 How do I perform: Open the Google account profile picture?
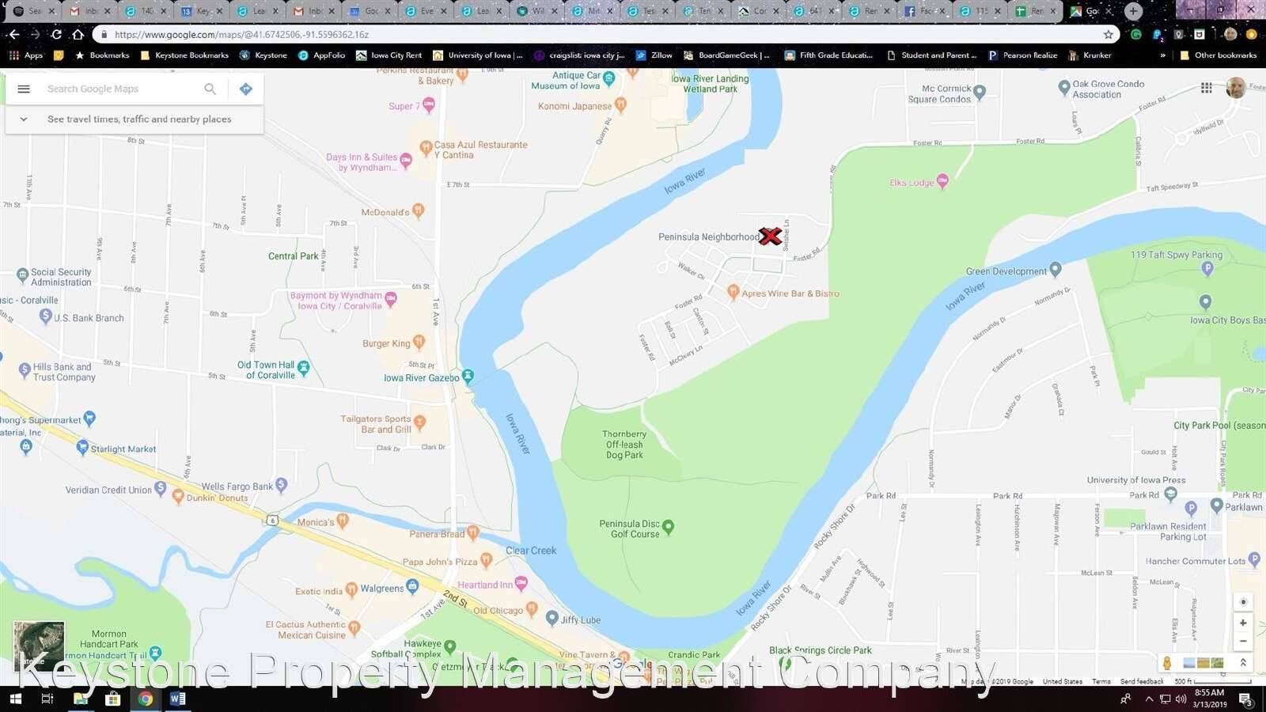click(1235, 88)
